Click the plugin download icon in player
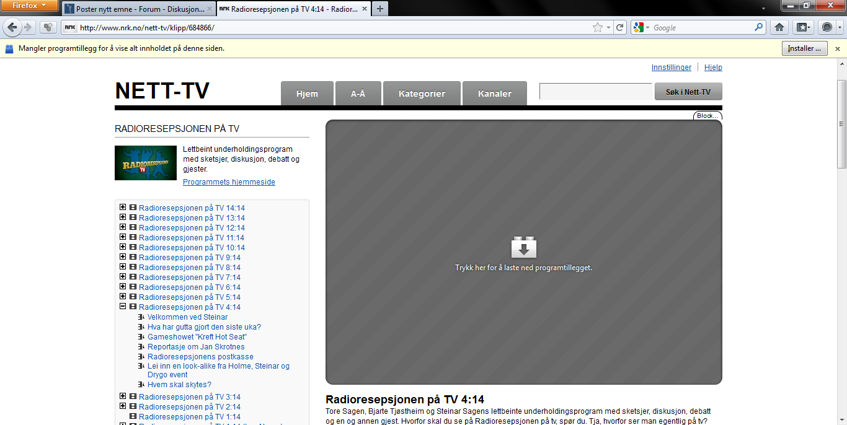 tap(524, 247)
